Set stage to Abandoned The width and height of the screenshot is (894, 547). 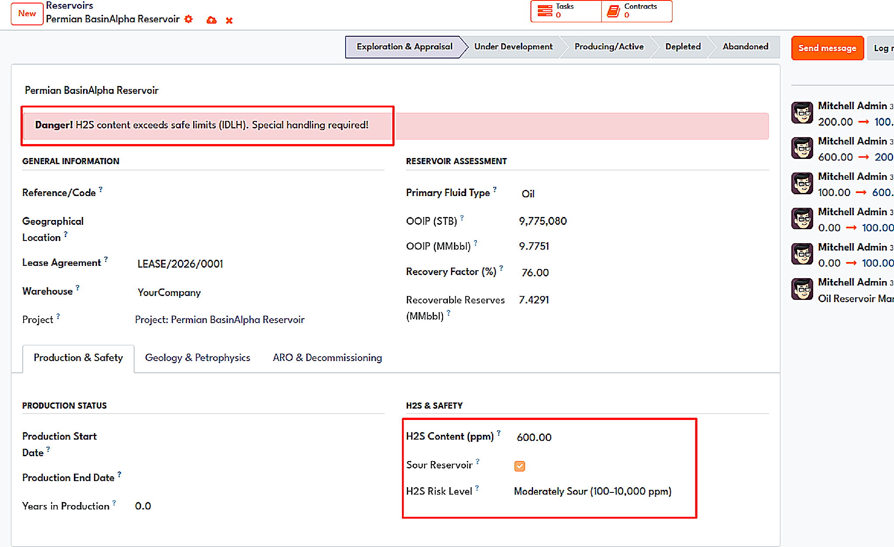(x=745, y=47)
